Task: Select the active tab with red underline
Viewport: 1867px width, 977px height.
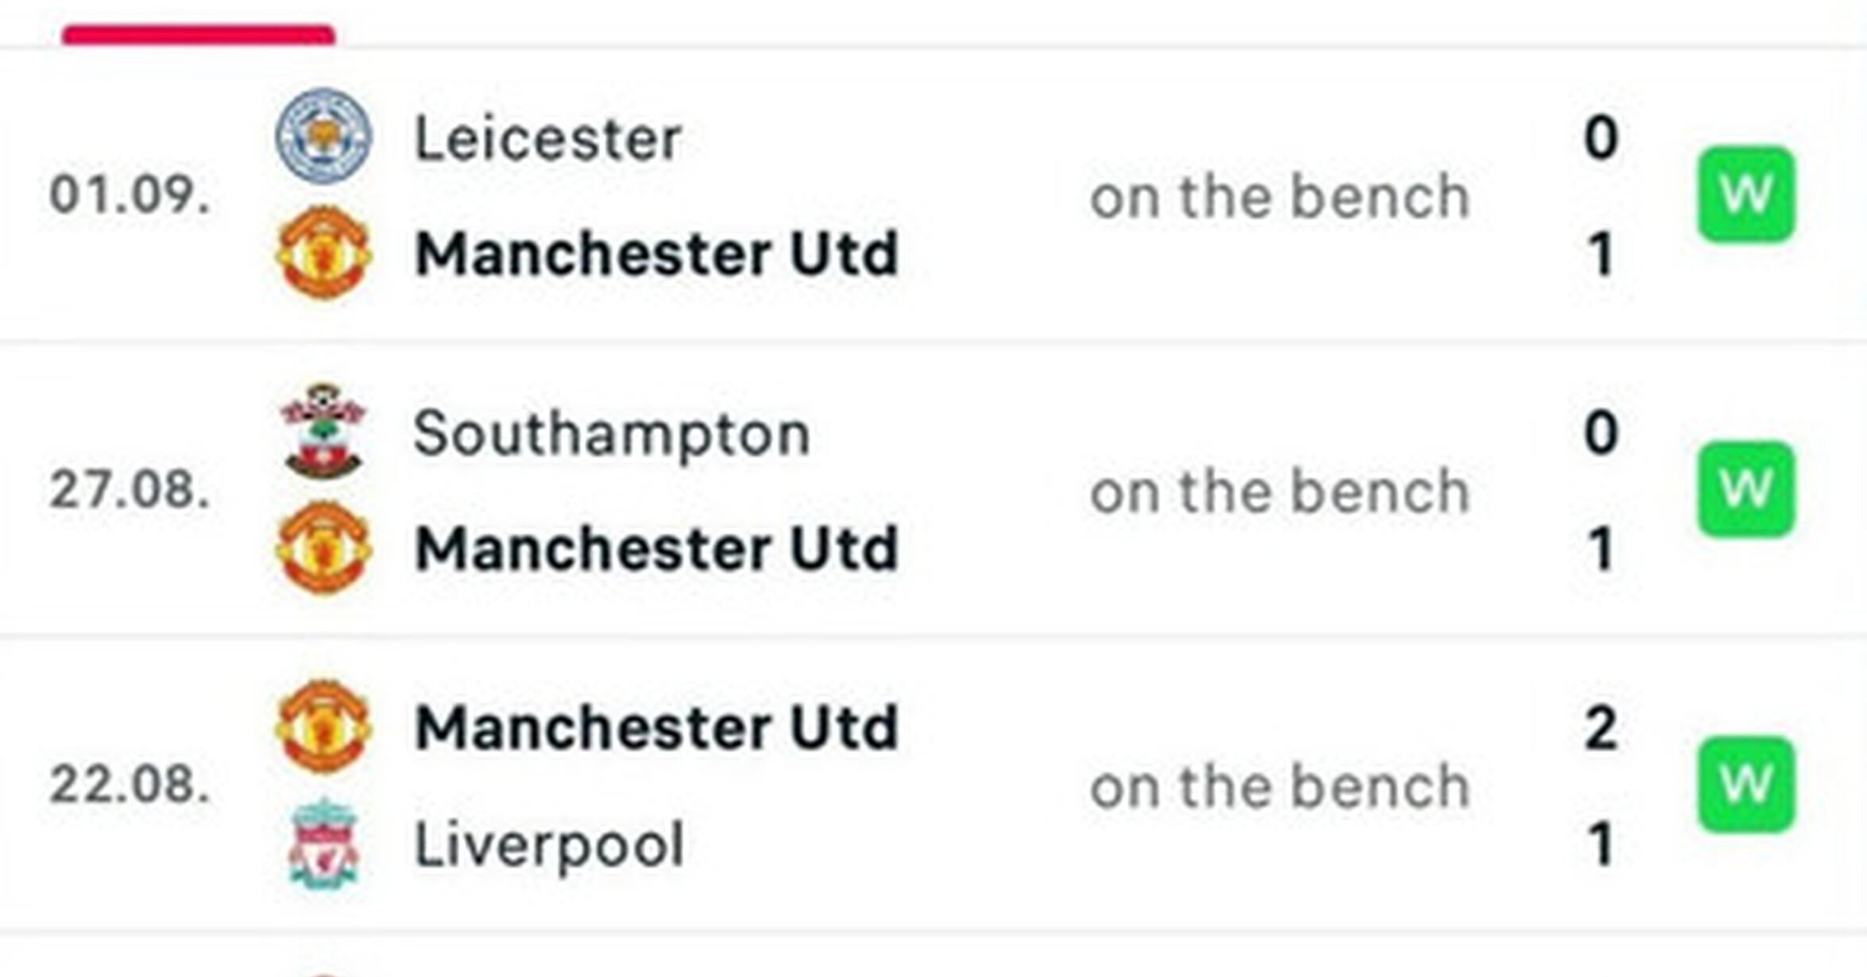Action: [x=199, y=32]
